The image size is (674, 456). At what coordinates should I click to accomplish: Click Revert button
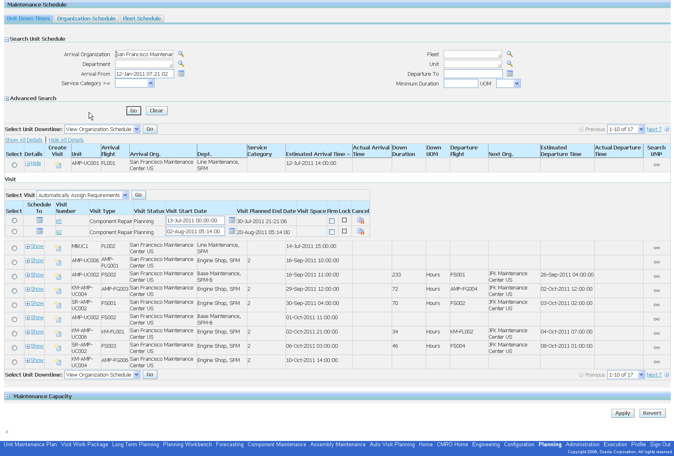pyautogui.click(x=652, y=413)
